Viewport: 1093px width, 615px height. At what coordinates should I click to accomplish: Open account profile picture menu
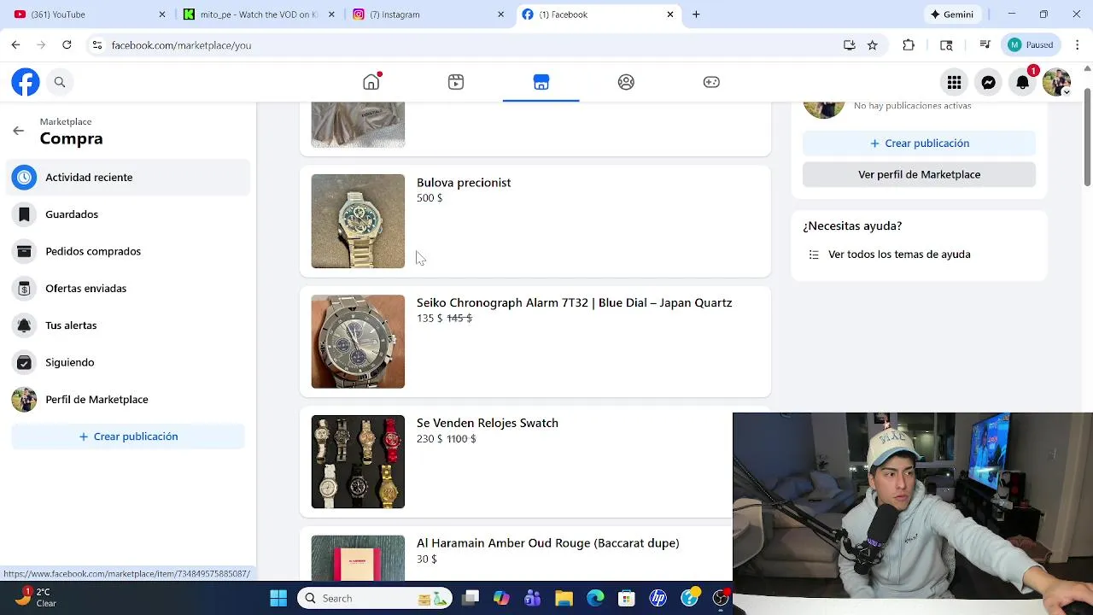(x=1056, y=82)
